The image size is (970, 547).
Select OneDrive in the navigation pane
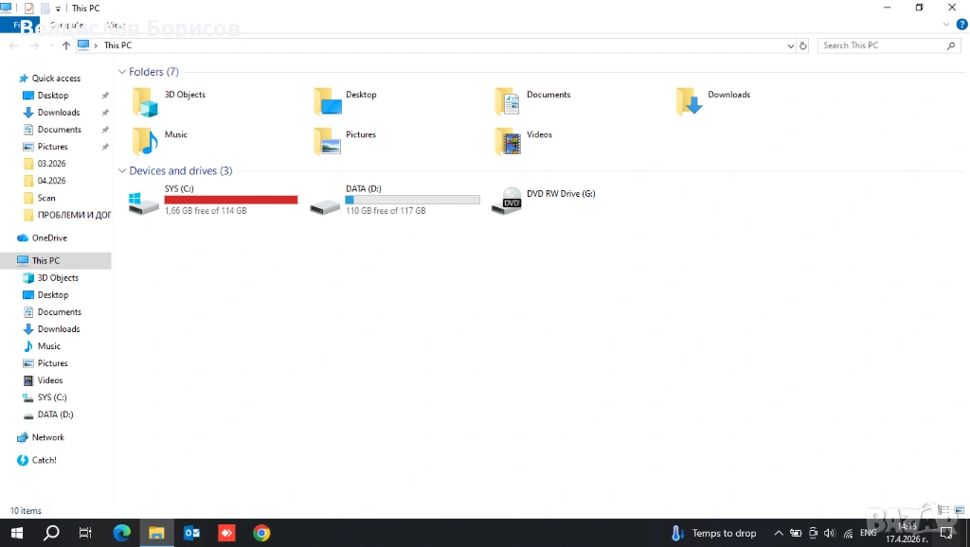(x=49, y=238)
